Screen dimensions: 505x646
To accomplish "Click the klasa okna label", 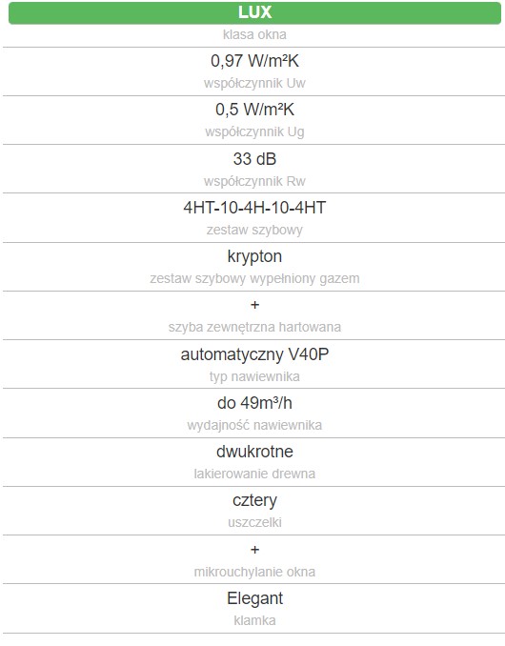I will [254, 34].
